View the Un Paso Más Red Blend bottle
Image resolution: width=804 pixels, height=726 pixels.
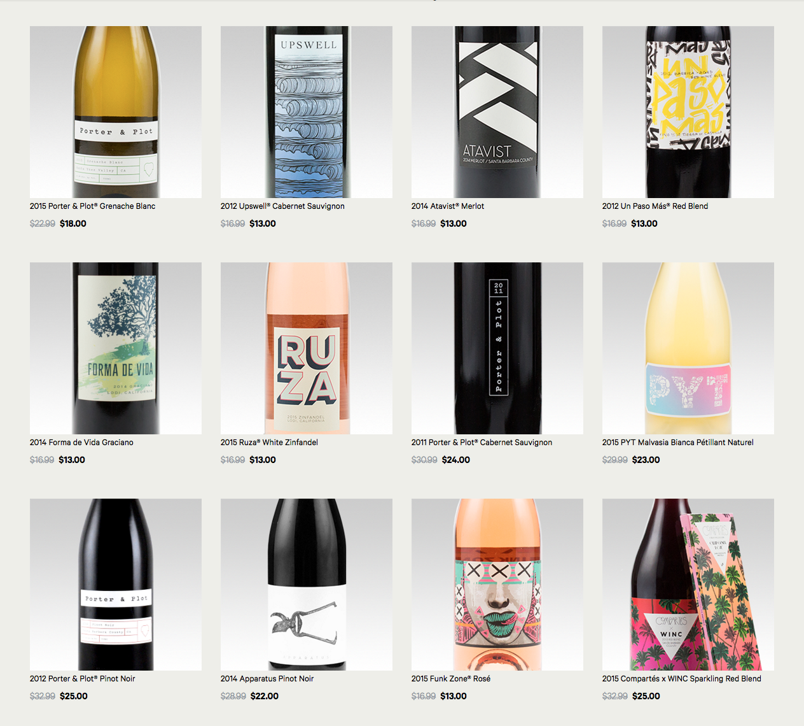click(x=688, y=112)
